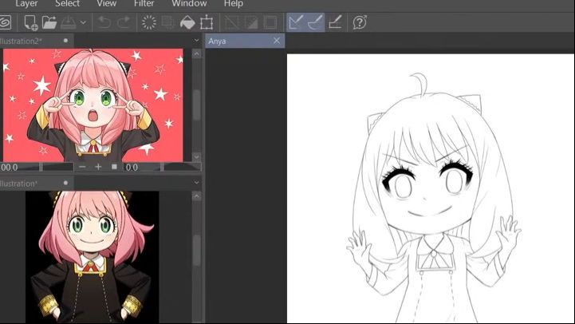Click the Open file folder icon
The image size is (575, 324).
(x=49, y=23)
